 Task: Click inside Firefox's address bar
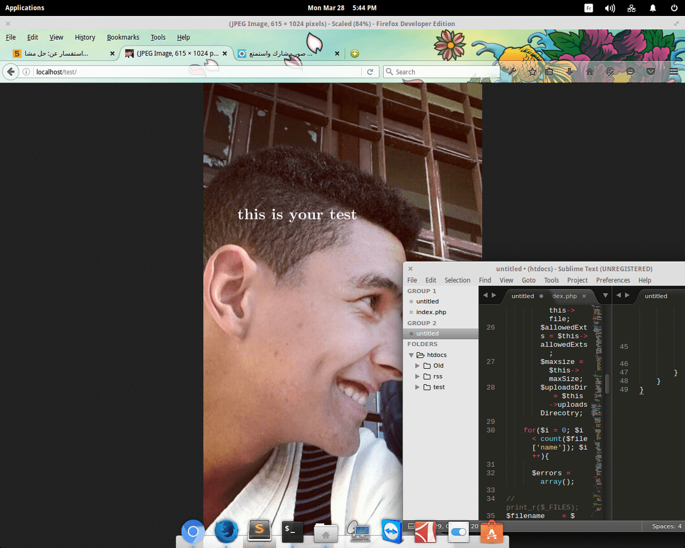point(171,71)
